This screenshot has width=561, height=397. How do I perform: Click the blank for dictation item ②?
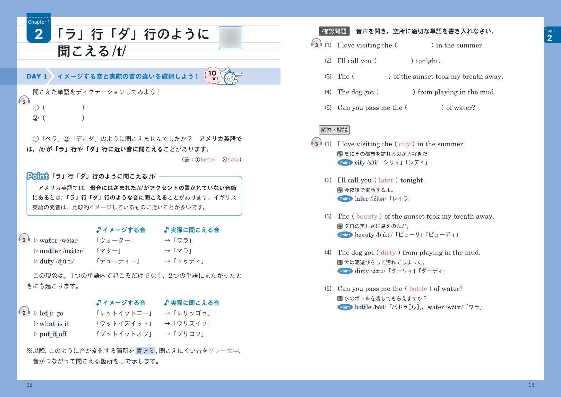(64, 118)
